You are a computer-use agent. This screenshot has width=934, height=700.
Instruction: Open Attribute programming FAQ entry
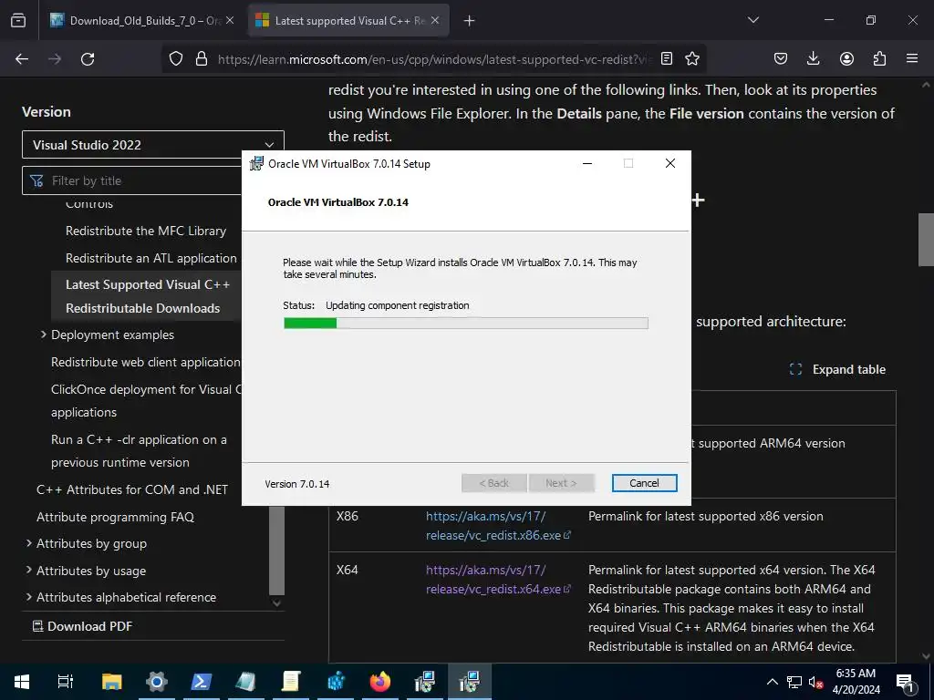[x=116, y=517]
